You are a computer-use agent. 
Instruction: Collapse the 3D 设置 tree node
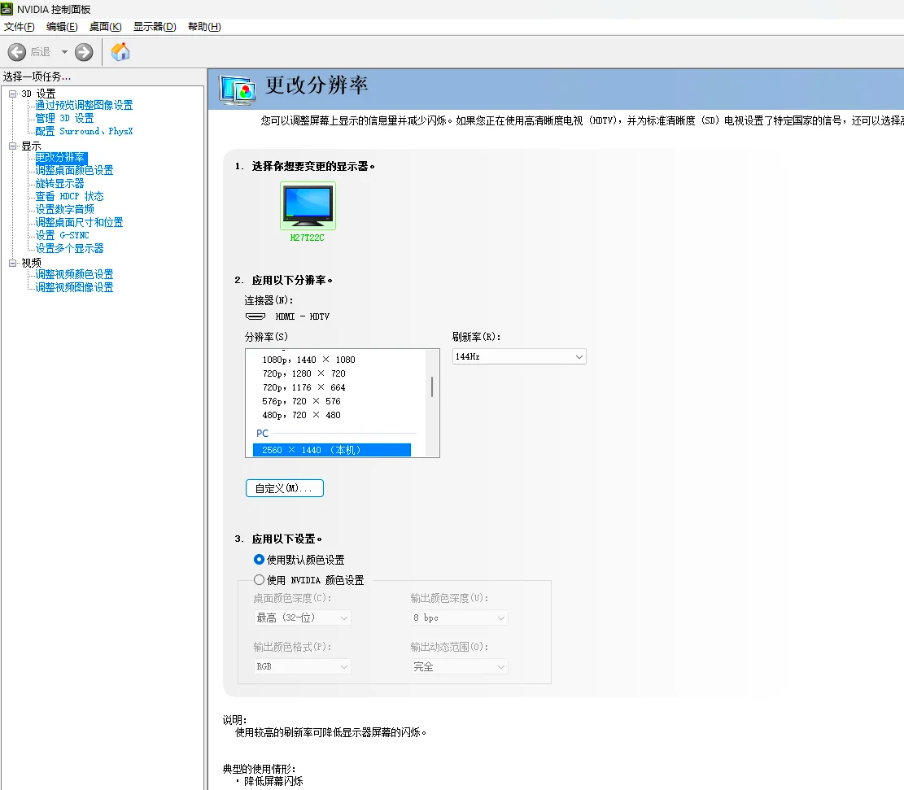13,94
